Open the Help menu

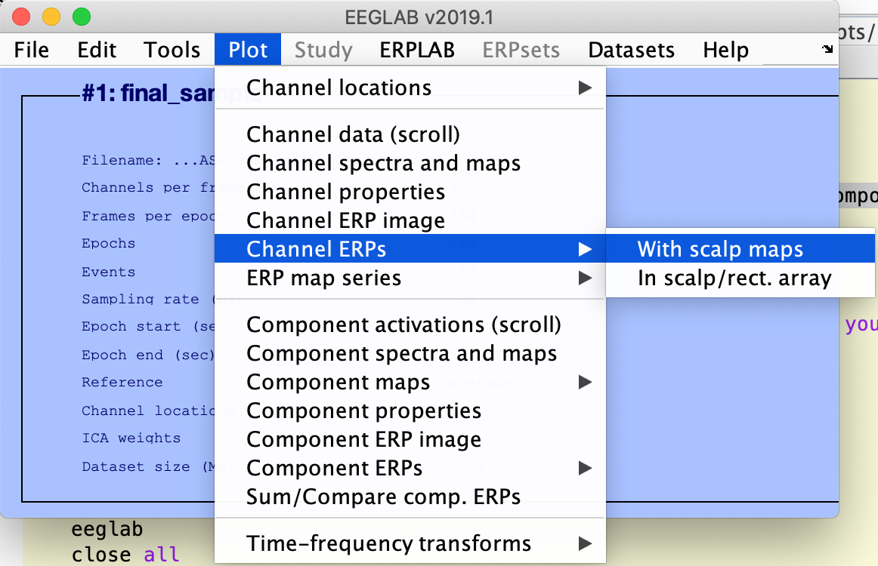(x=725, y=50)
